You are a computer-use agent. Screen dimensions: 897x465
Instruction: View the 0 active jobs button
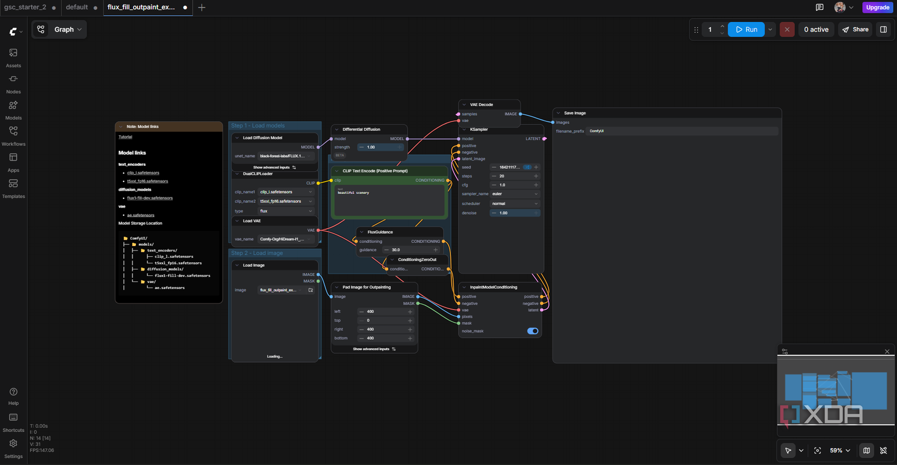(815, 29)
